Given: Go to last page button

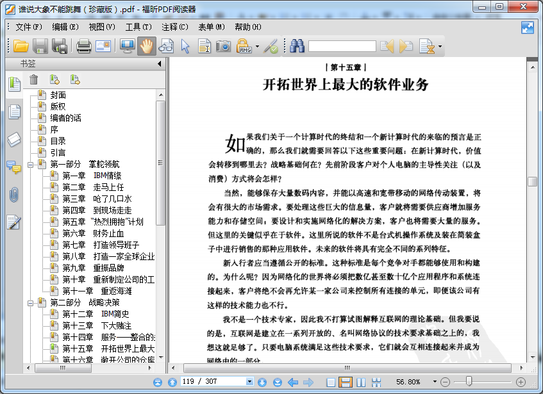Looking at the screenshot, I should coord(278,382).
